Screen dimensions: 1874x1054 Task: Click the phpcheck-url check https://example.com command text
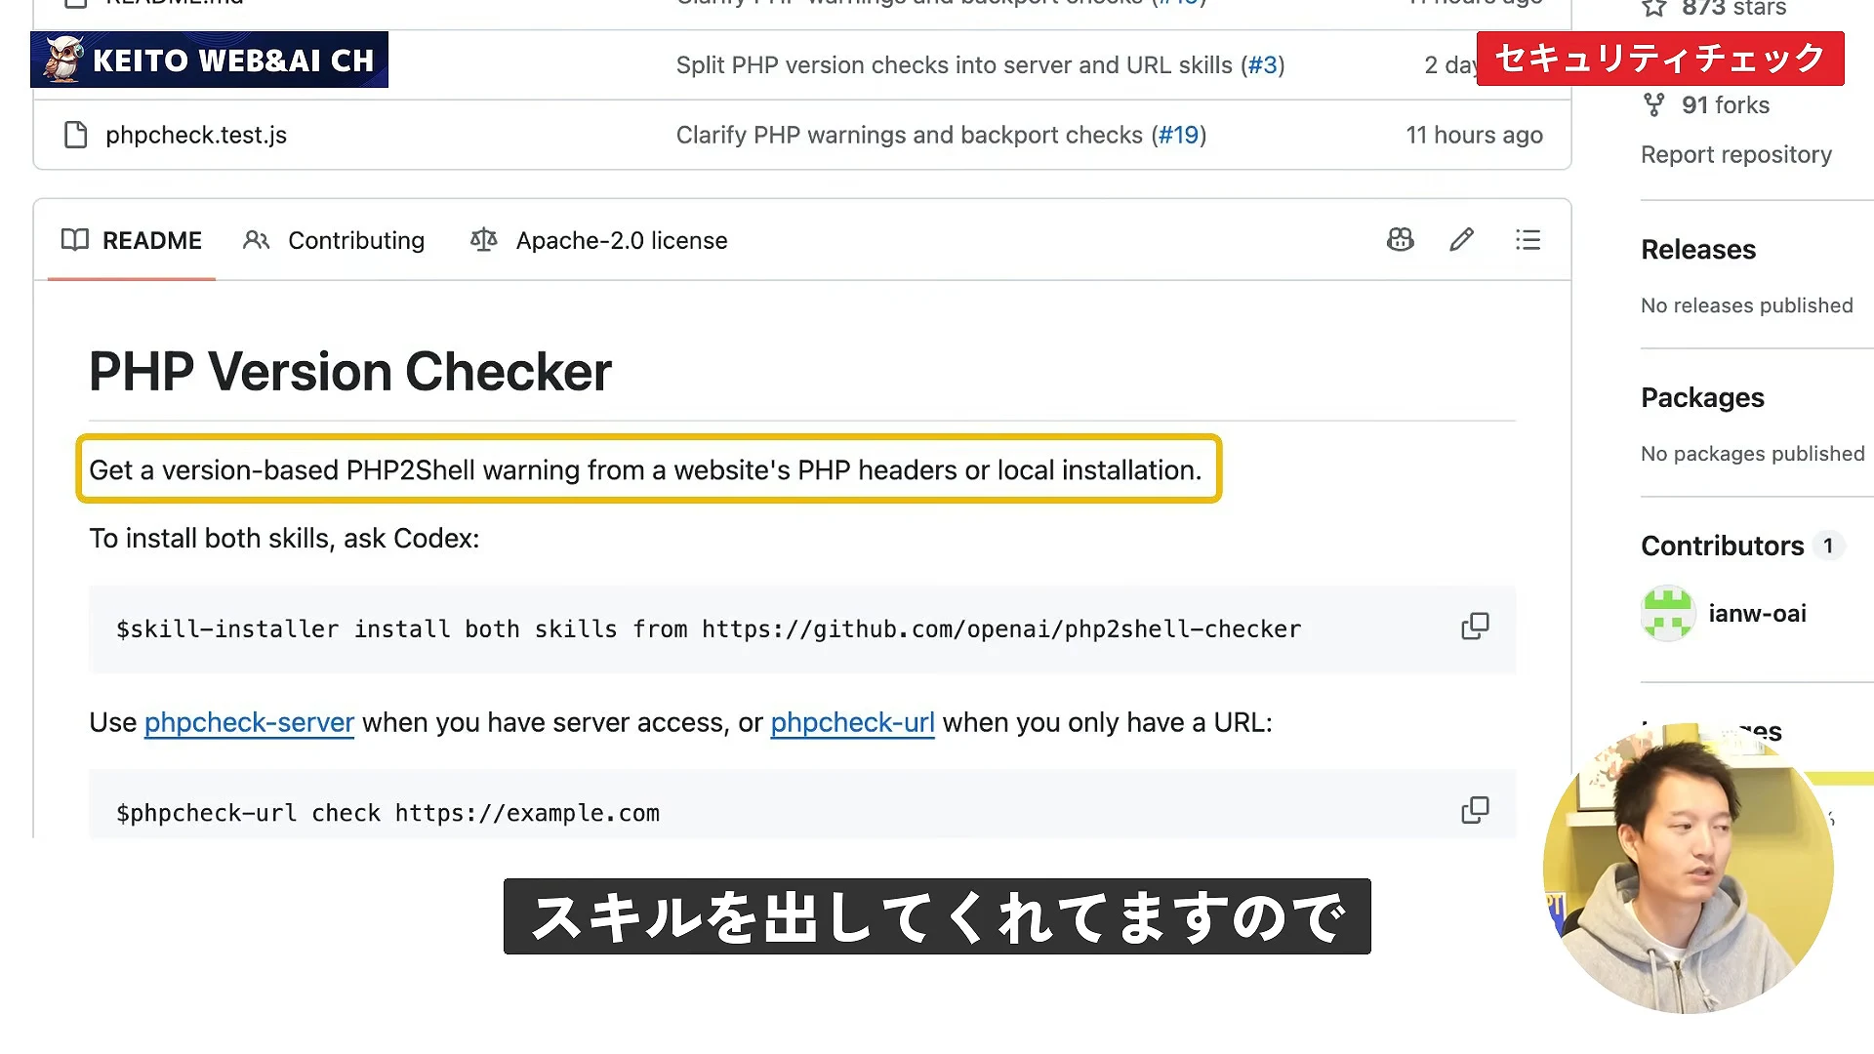pos(387,813)
